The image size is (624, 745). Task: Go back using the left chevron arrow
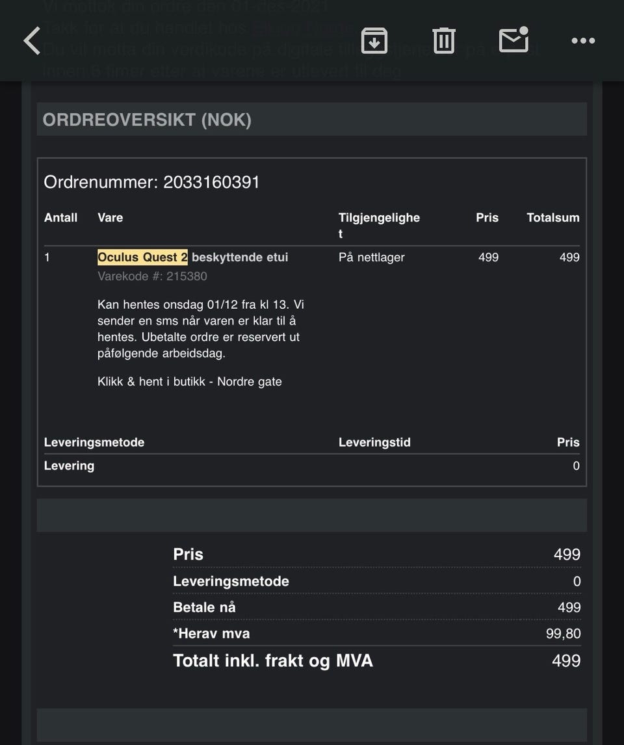tap(32, 41)
